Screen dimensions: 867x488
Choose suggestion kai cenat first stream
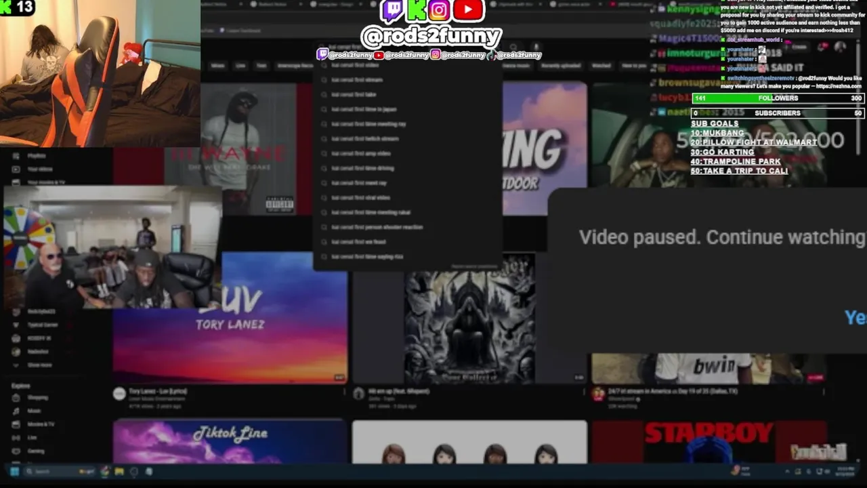pyautogui.click(x=406, y=80)
